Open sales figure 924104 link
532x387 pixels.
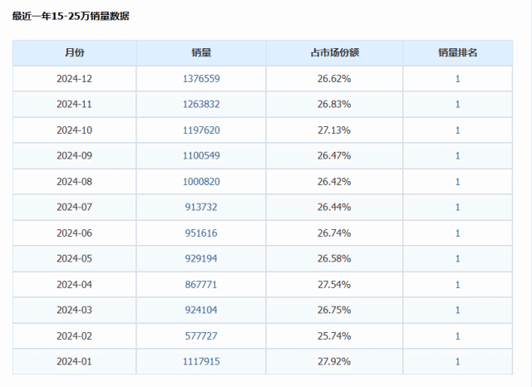click(201, 310)
